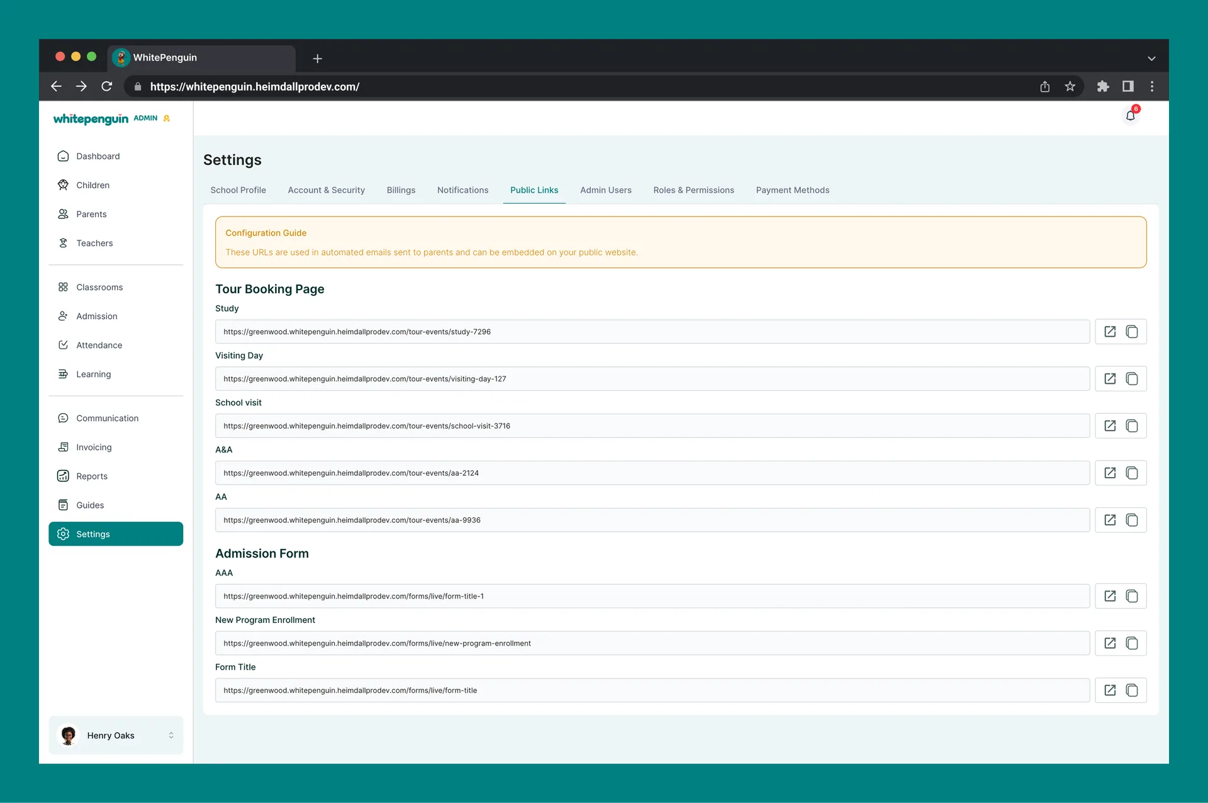The image size is (1208, 803).
Task: Click the Study tour URL field
Action: tap(652, 332)
